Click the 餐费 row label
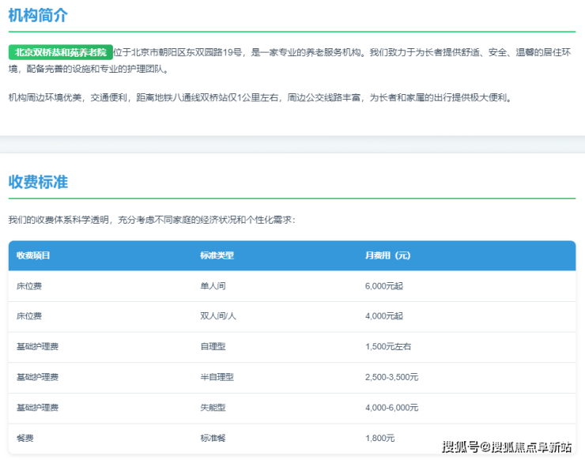 point(25,438)
